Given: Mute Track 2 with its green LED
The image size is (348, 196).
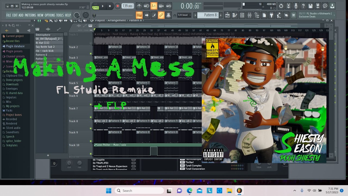Looking at the screenshot, I should tap(91, 54).
